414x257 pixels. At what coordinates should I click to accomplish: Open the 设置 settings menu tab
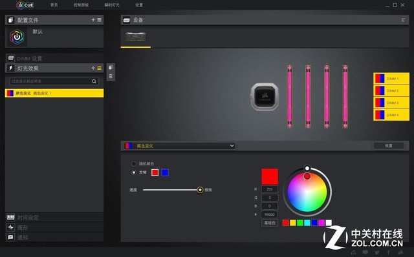[x=139, y=5]
